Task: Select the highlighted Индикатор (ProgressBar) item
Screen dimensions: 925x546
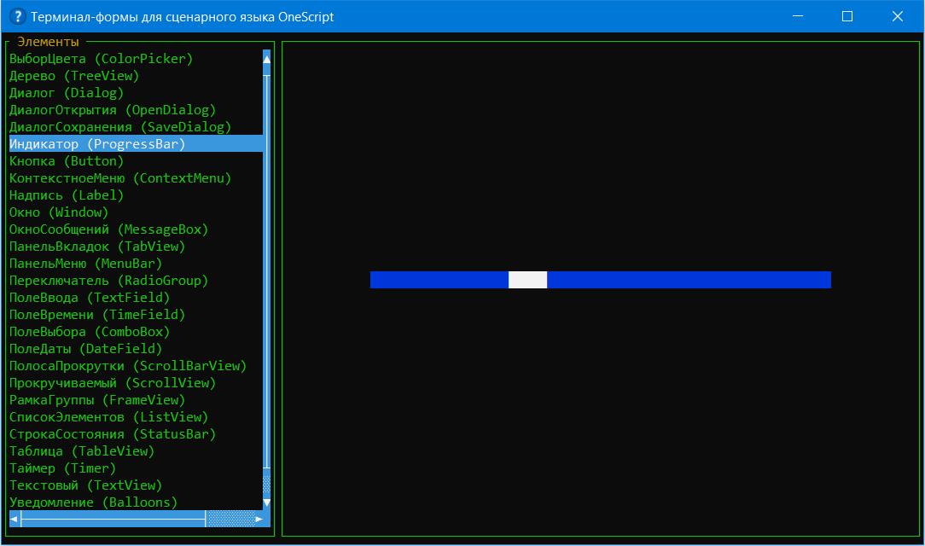Action: [x=96, y=144]
